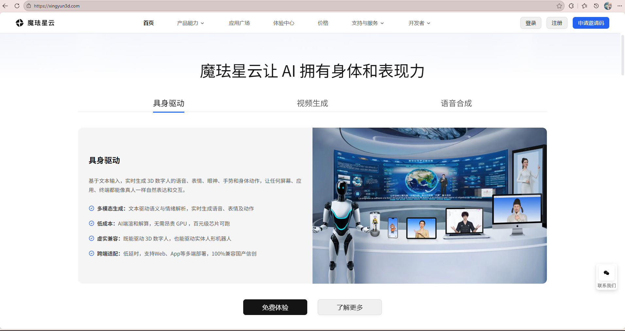The image size is (625, 331).
Task: Click the checkmark icon beside 低成本
Action: 91,223
